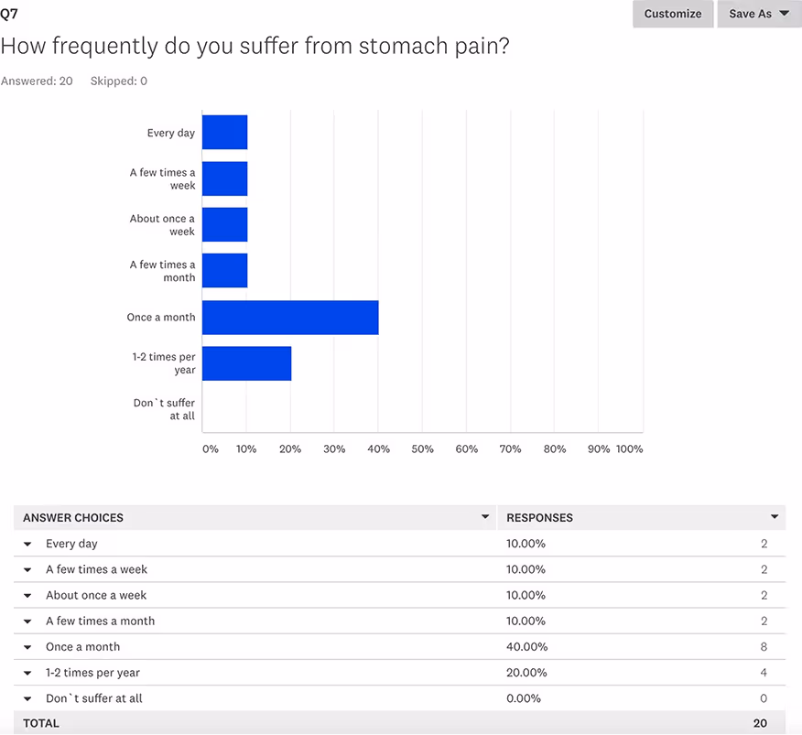Expand the About once a week response row
Screen dimensions: 802x735
(27, 595)
